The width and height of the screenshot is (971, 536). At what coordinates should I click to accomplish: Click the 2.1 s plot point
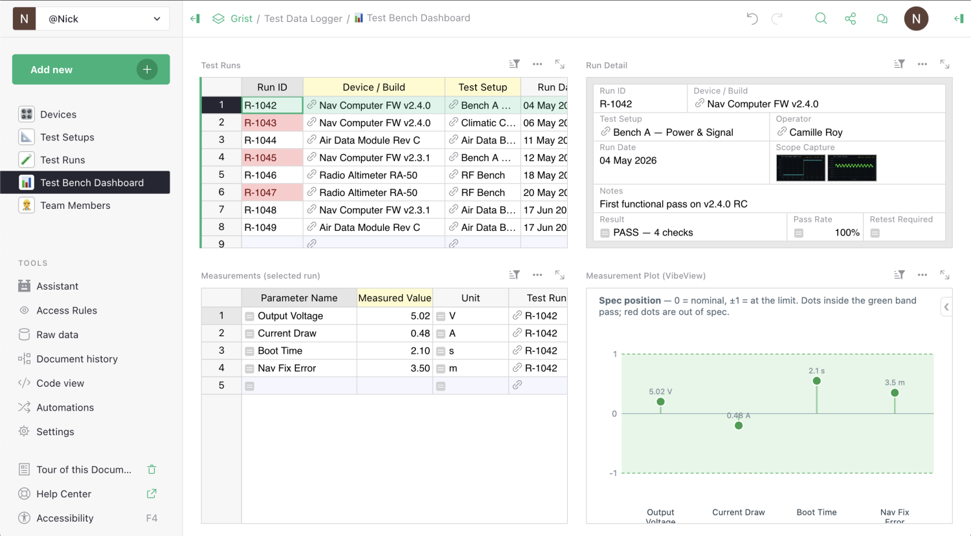pyautogui.click(x=817, y=381)
